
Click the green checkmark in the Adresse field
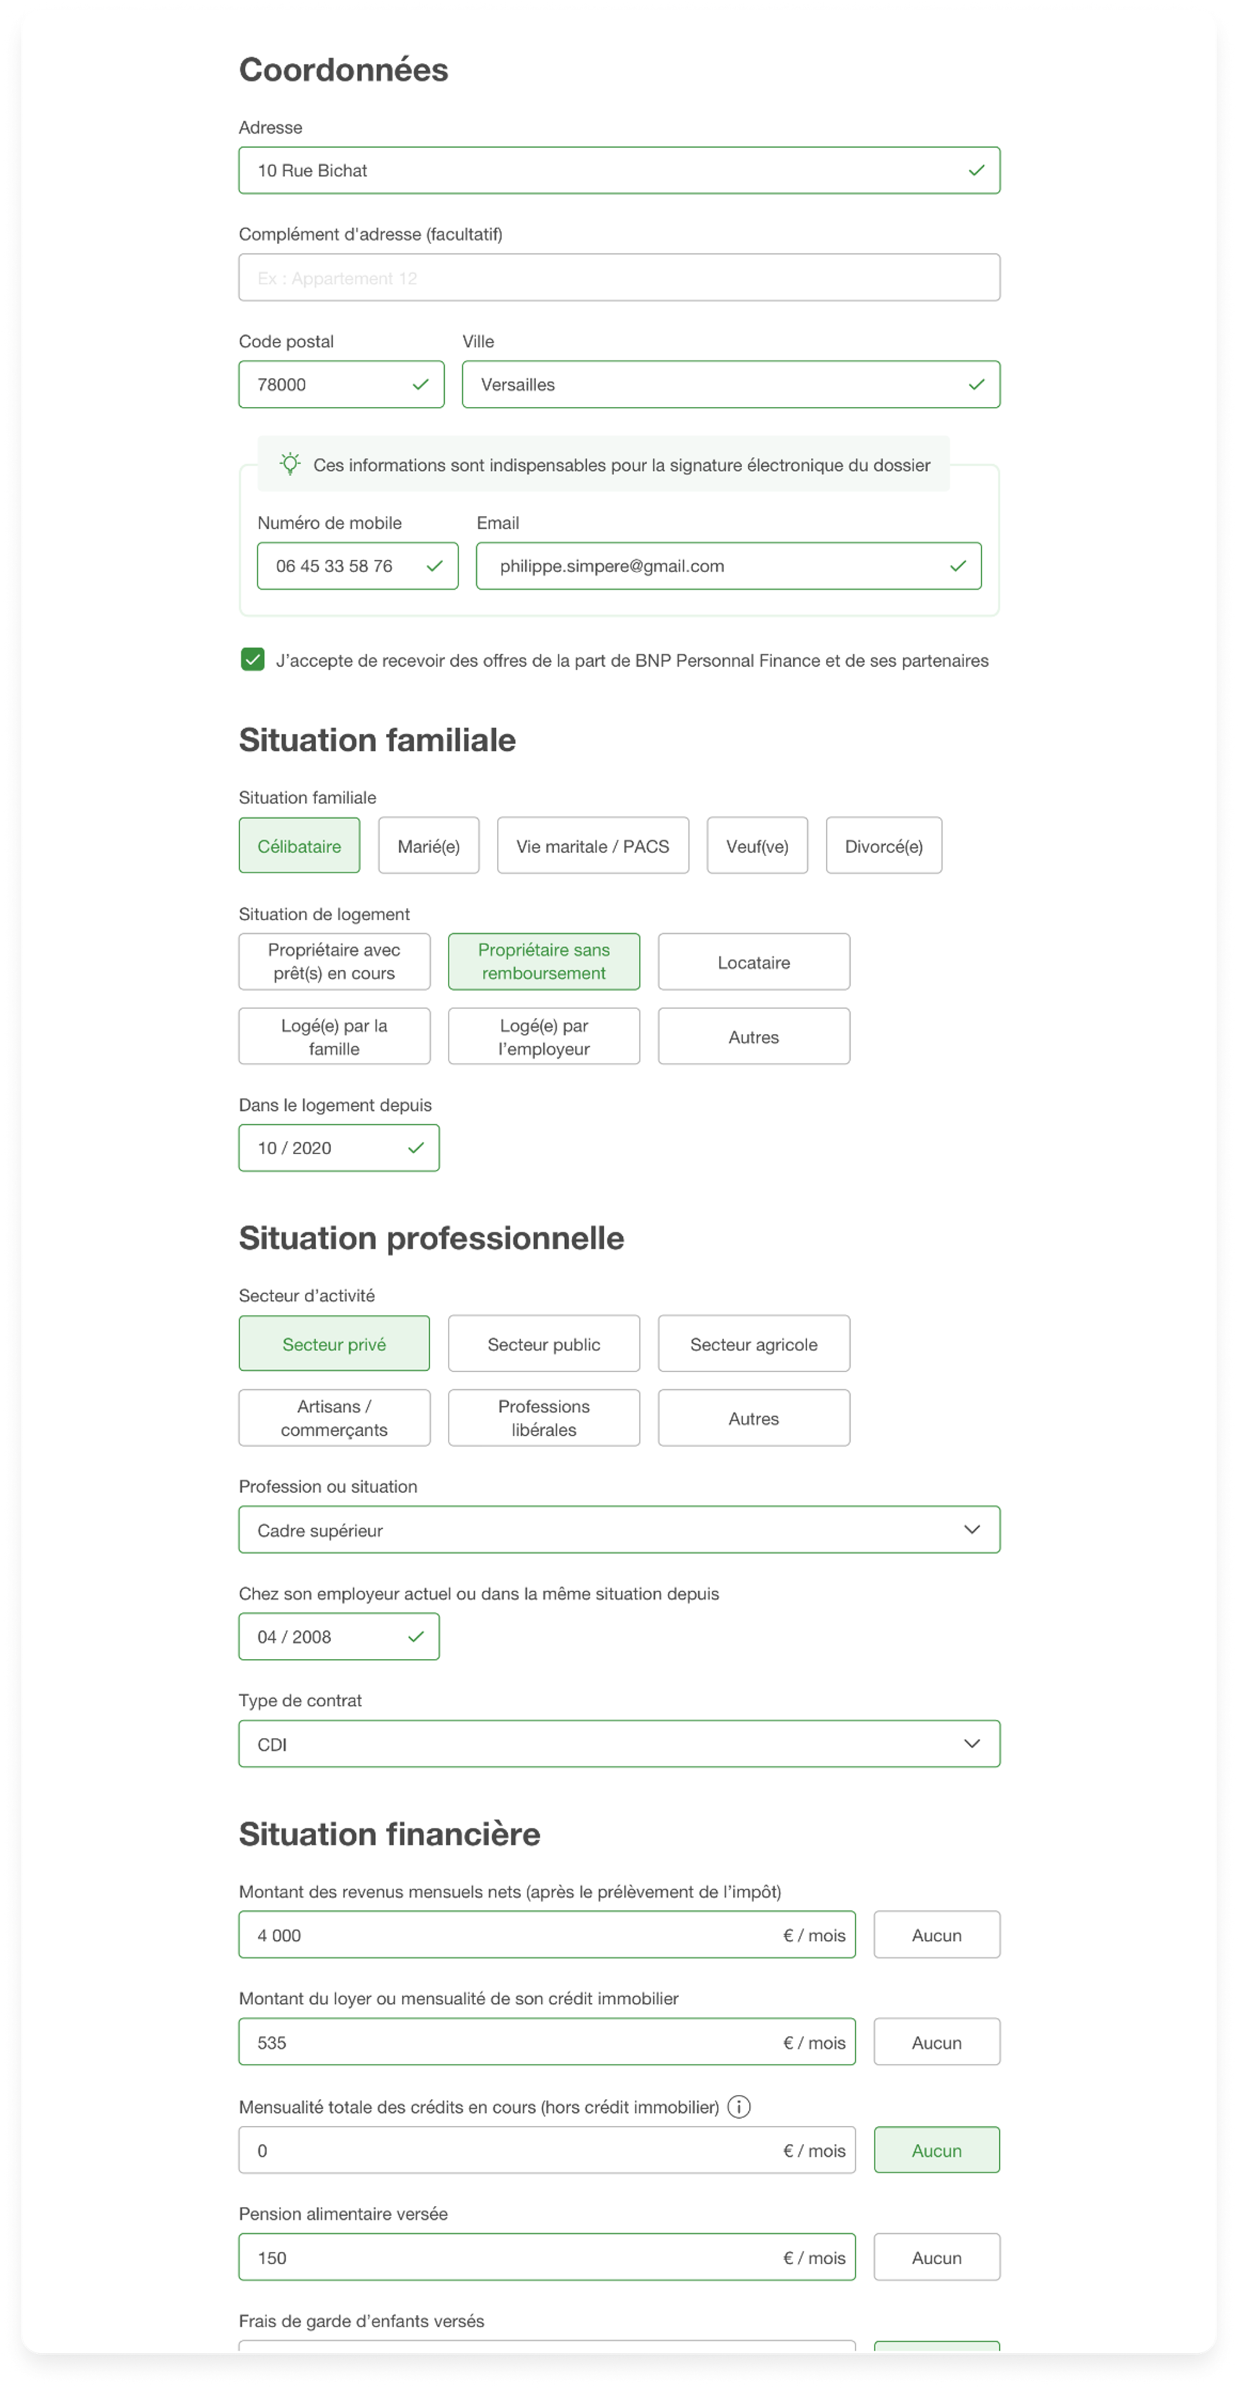[x=976, y=170]
